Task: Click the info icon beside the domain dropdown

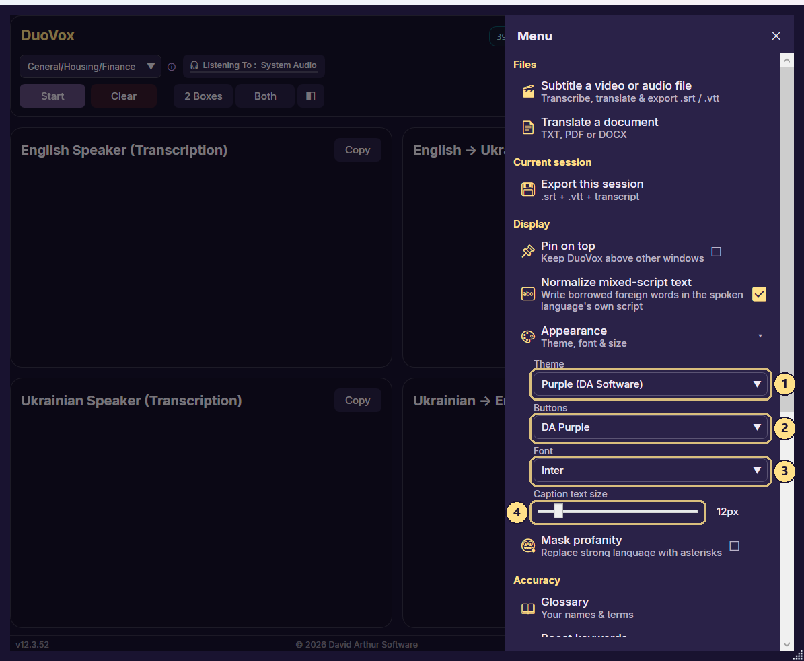Action: click(x=172, y=67)
